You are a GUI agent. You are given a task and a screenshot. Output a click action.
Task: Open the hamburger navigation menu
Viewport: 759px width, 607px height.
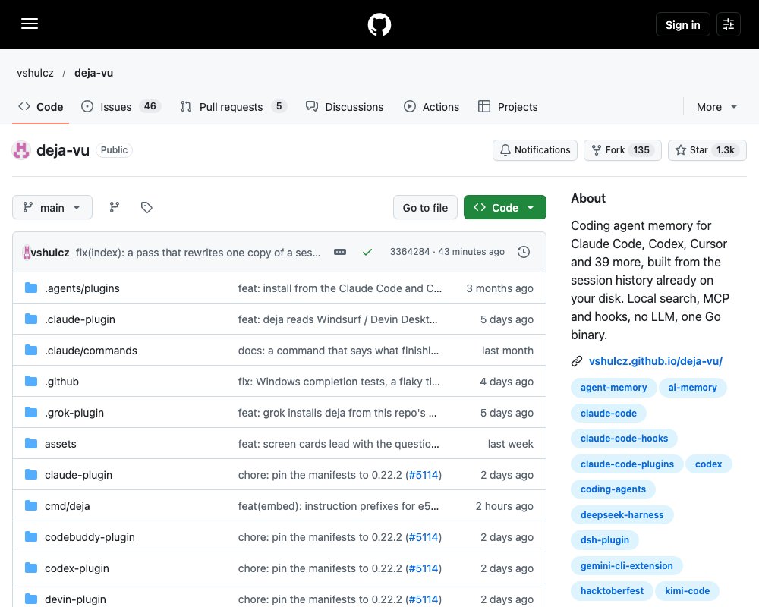coord(30,24)
